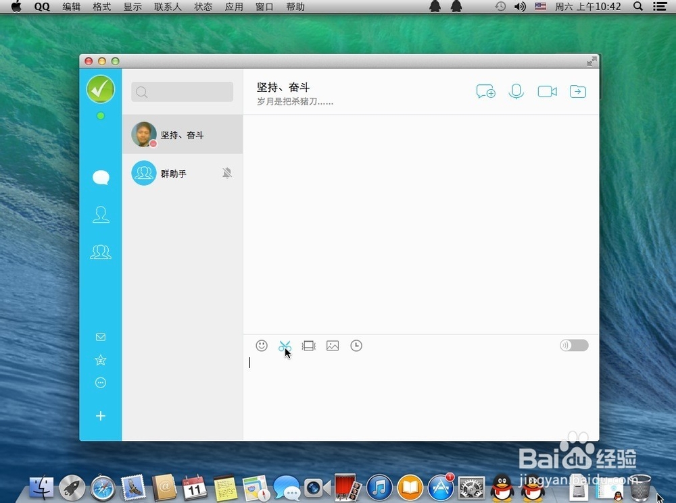Open Launchpad rocket in the Dock
Viewport: 676px width, 503px height.
pyautogui.click(x=72, y=488)
